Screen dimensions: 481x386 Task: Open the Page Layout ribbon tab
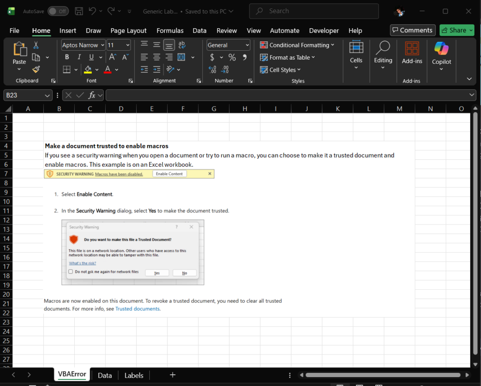[128, 31]
